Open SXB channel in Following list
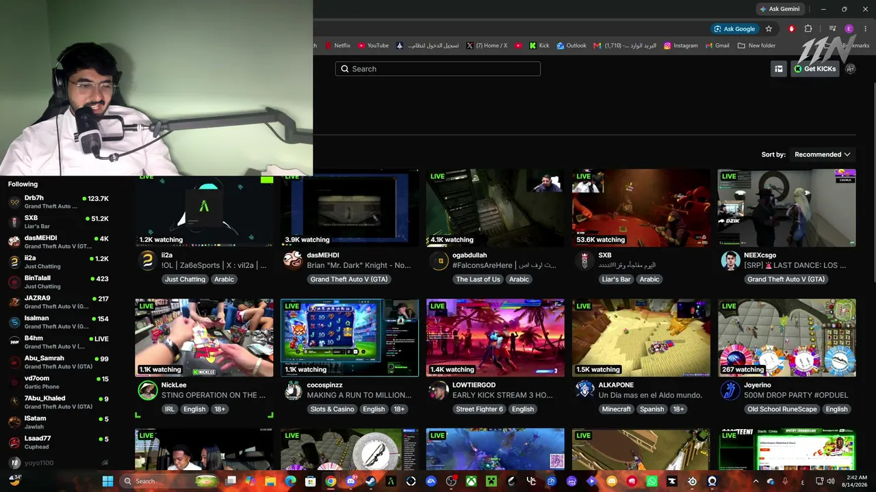Screen dimensions: 876x492 58,222
